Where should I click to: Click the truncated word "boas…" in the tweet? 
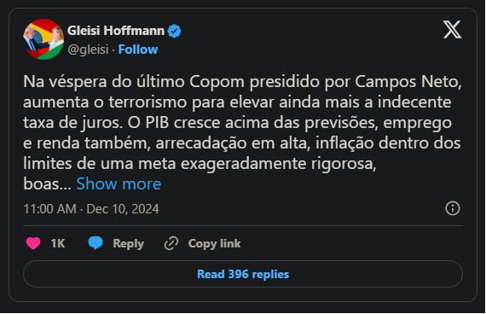[47, 184]
